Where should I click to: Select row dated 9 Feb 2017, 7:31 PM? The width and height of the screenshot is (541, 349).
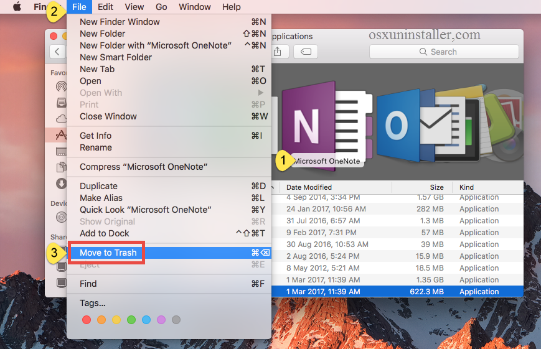(397, 233)
